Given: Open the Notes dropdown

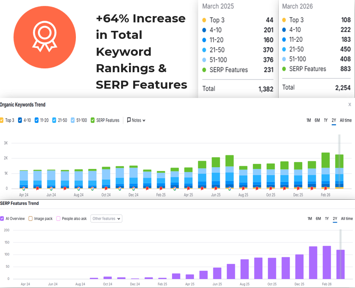Looking at the screenshot, I should 136,120.
